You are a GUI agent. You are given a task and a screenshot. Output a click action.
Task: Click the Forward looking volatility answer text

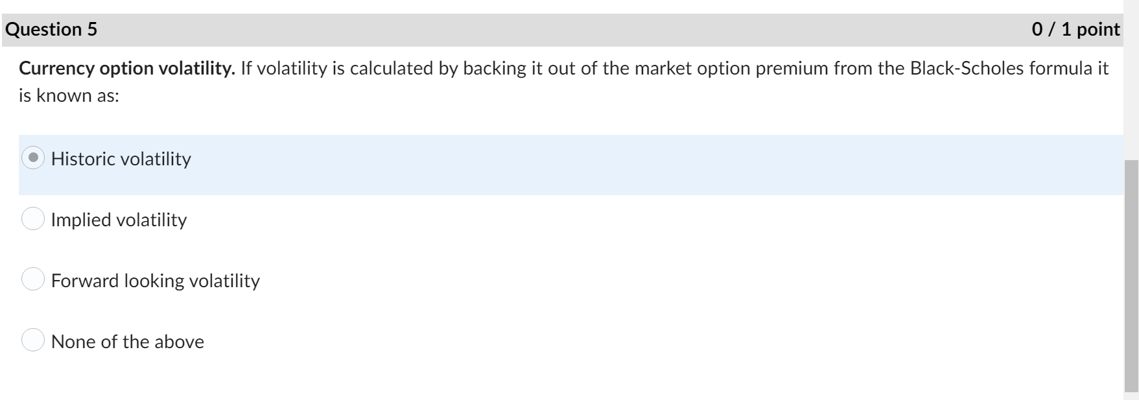[x=156, y=280]
